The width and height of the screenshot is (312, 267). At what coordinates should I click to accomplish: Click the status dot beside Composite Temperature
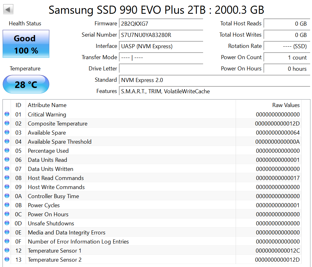[7, 123]
